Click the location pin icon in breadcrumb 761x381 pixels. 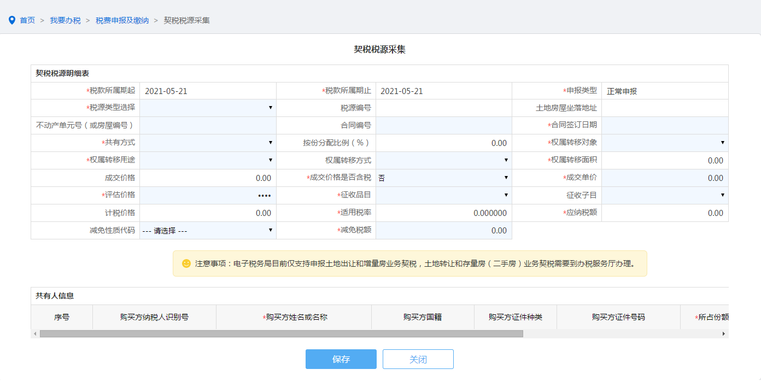pyautogui.click(x=12, y=20)
